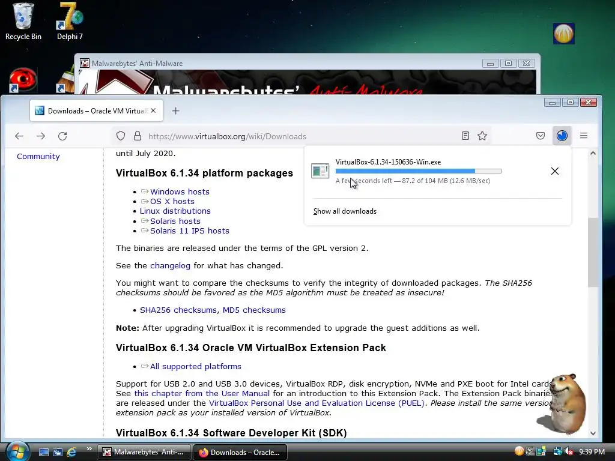Click the VirtualBox-6.1.34-150636-Win.exe file name
Screen dimensions: 615x461
click(x=389, y=162)
